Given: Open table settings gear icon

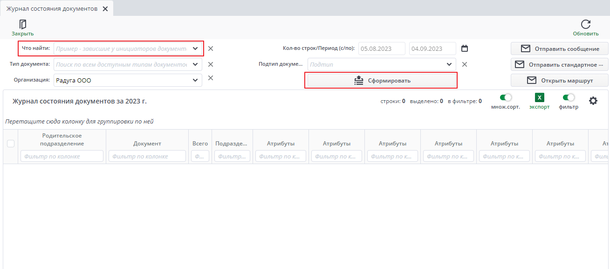Looking at the screenshot, I should (x=593, y=101).
